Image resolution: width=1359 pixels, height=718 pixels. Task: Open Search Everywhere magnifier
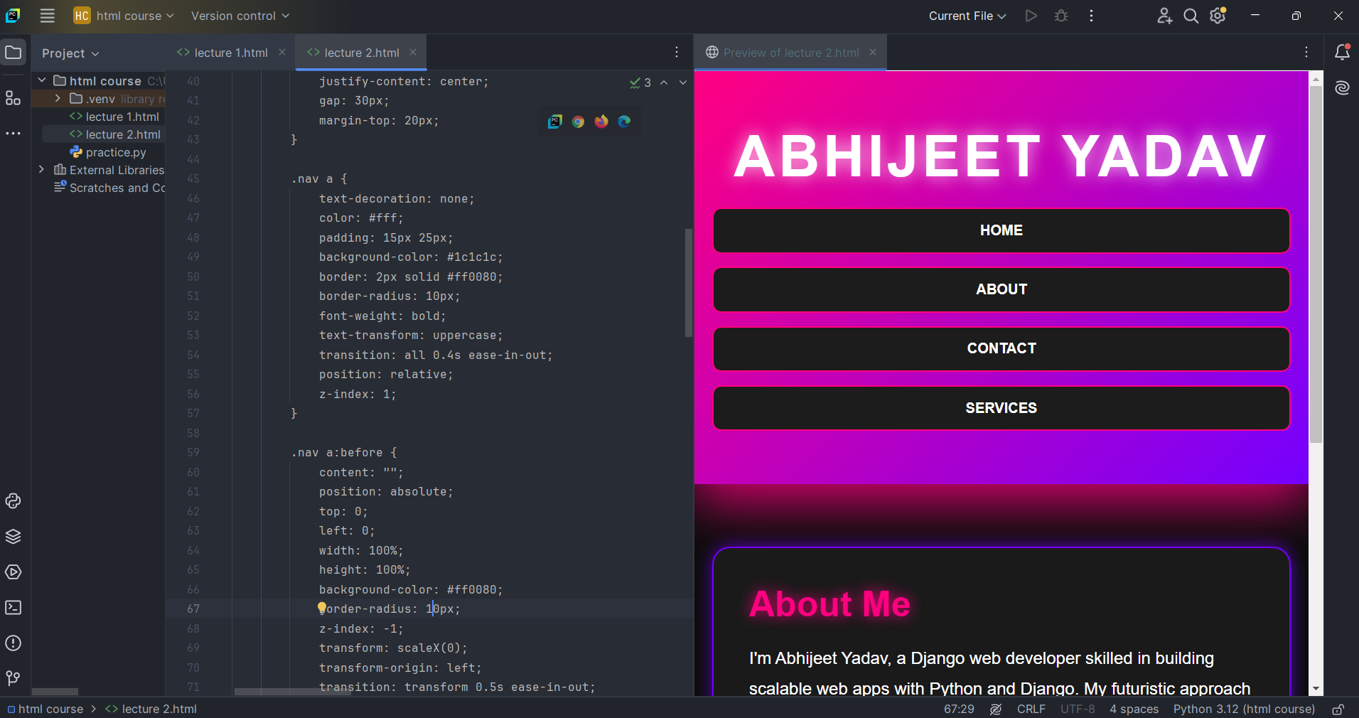pyautogui.click(x=1191, y=16)
